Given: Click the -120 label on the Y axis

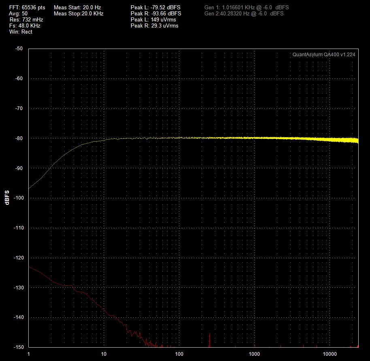Looking at the screenshot, I should (x=19, y=258).
